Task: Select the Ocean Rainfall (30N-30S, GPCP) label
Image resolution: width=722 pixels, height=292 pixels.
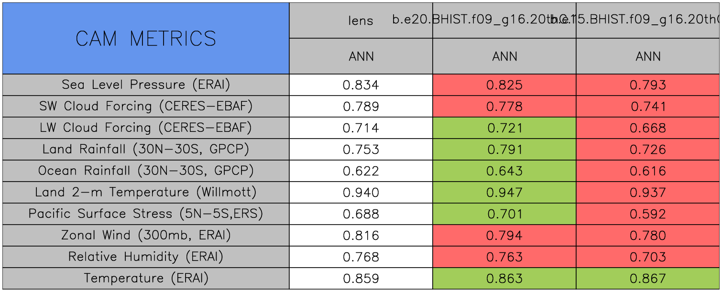Action: [146, 171]
